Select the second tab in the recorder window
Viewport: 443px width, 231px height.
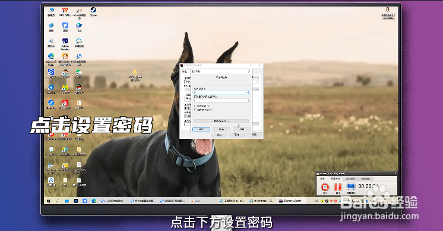[336, 179]
